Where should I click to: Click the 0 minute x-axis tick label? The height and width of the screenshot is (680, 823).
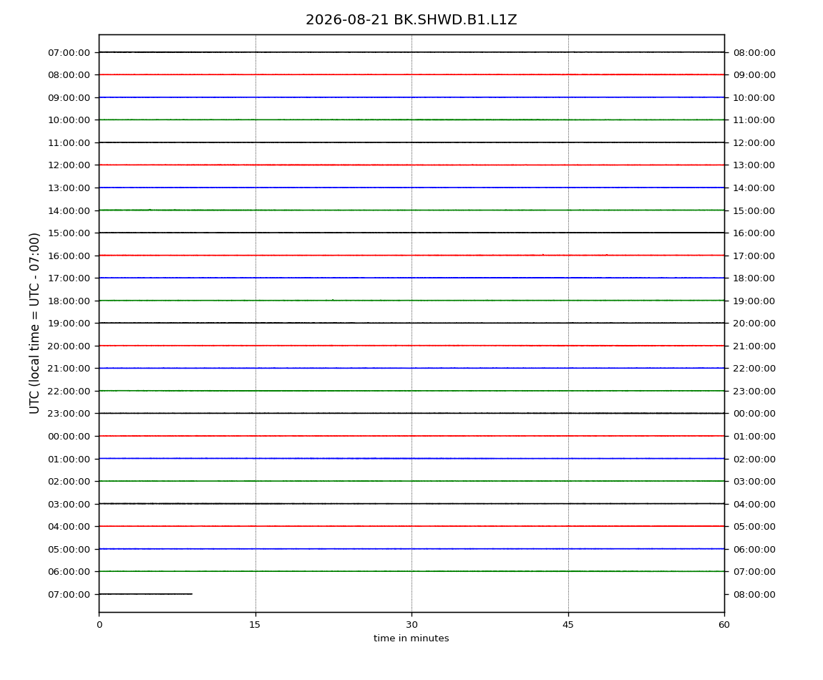click(x=99, y=625)
